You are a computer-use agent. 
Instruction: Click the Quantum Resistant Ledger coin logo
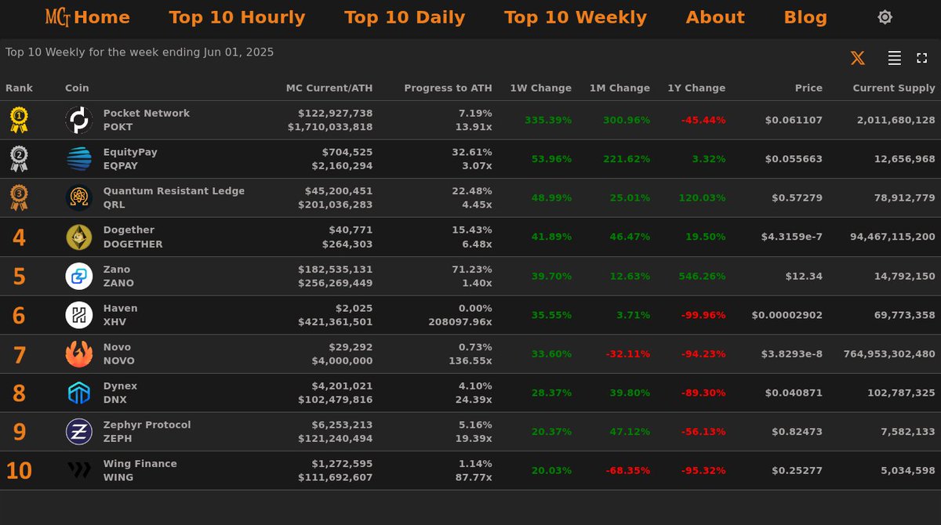click(x=79, y=198)
